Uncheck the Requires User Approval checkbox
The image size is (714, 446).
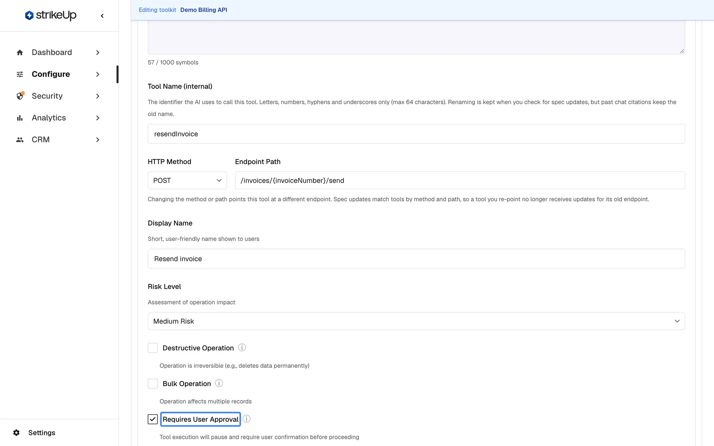click(x=153, y=419)
